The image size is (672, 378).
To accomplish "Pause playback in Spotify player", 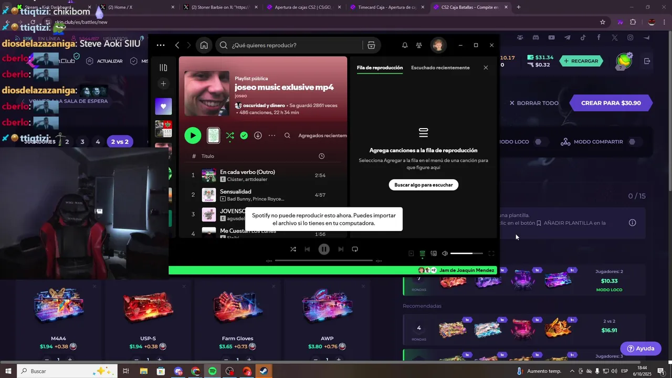I will click(x=324, y=249).
